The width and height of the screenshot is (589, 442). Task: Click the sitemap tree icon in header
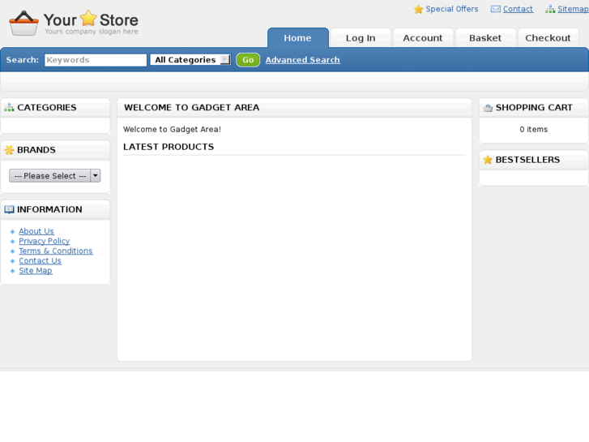(550, 10)
